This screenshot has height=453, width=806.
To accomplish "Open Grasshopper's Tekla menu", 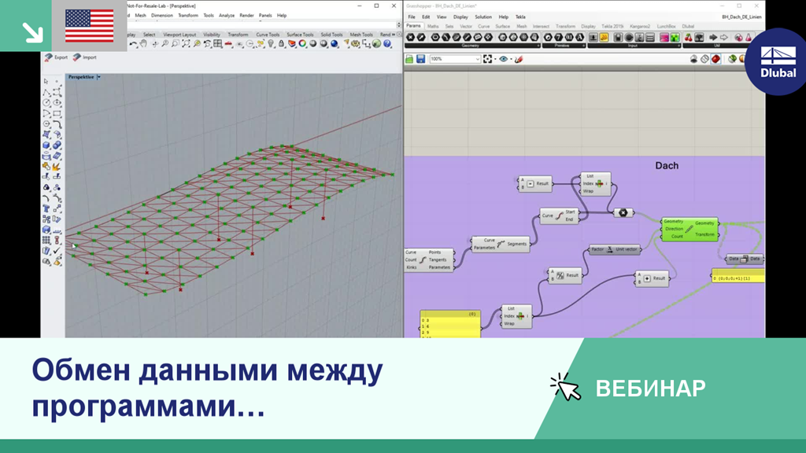I will 520,17.
